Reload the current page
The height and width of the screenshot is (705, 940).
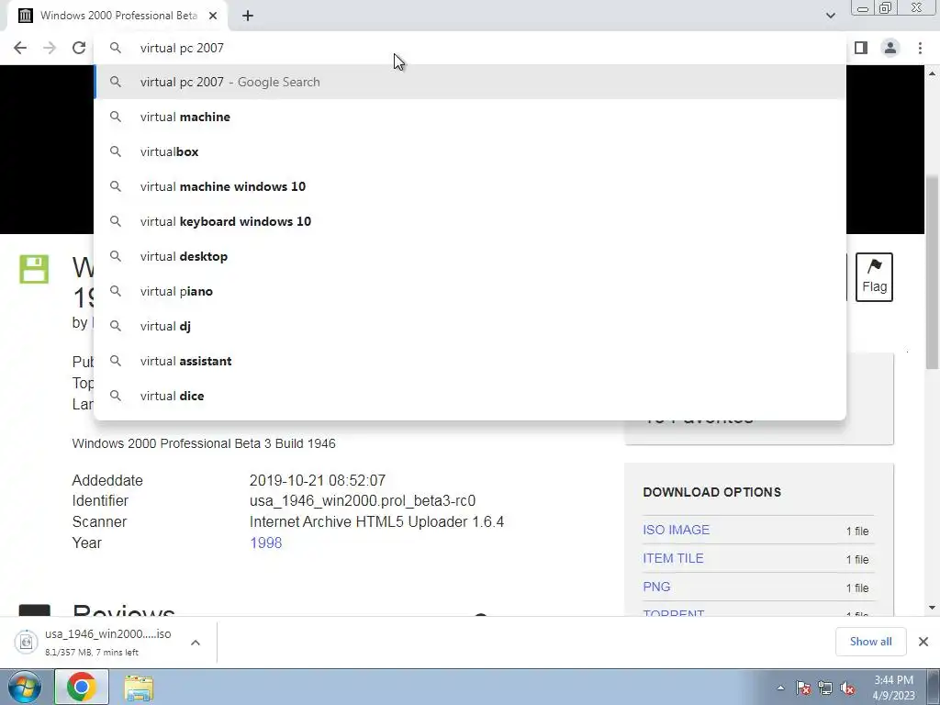click(79, 48)
